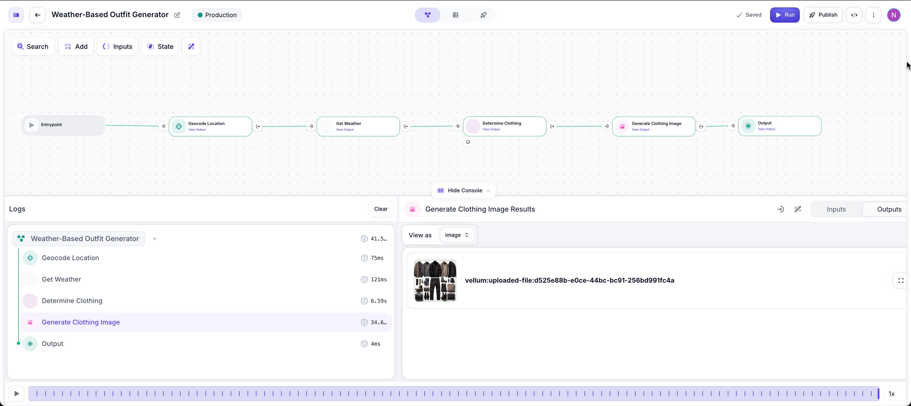Publish the workflow
Screen dimensions: 911x406
pyautogui.click(x=823, y=15)
